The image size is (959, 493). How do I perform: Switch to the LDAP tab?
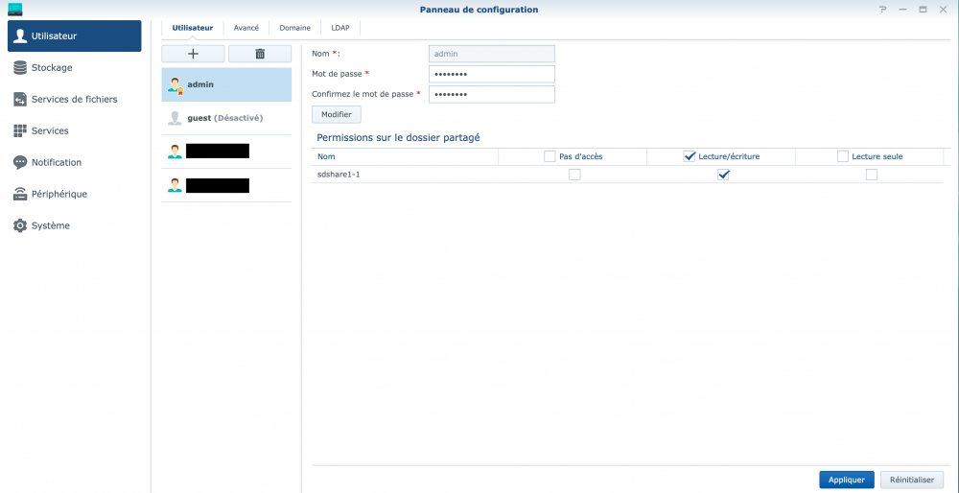click(x=340, y=28)
